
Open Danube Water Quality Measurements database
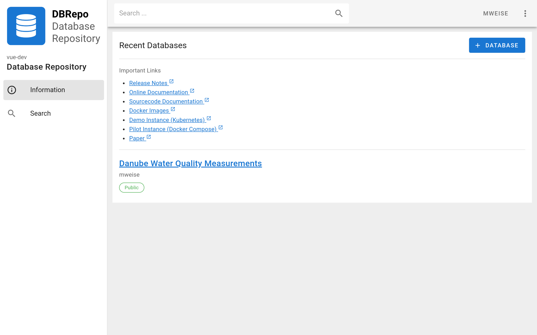190,163
